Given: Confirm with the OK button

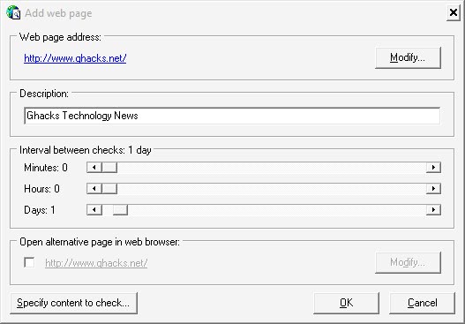Looking at the screenshot, I should [x=346, y=303].
